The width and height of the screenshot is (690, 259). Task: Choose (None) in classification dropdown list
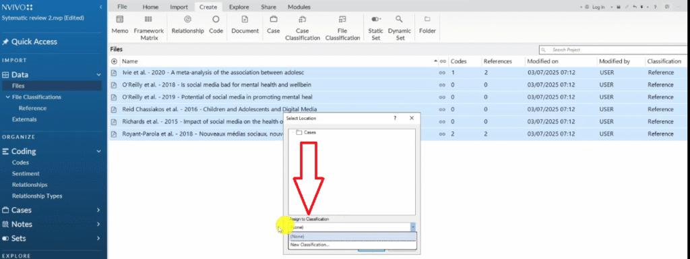(352, 237)
